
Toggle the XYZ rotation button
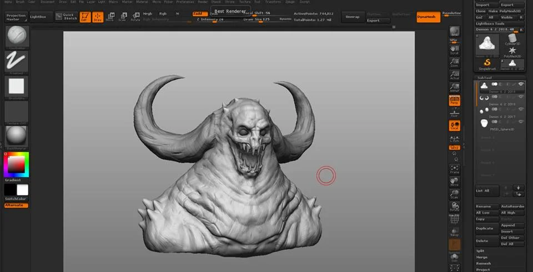(x=455, y=148)
